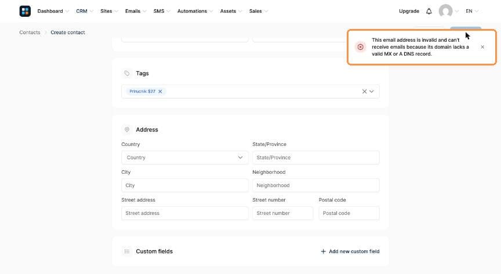Click the Custom fields list icon
501x274 pixels.
pos(127,251)
